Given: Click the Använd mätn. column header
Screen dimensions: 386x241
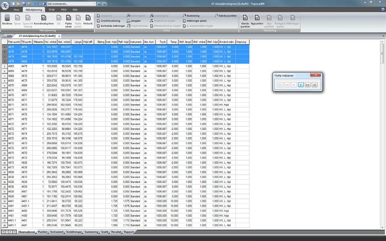Looking at the screenshot, I should click(227, 42).
